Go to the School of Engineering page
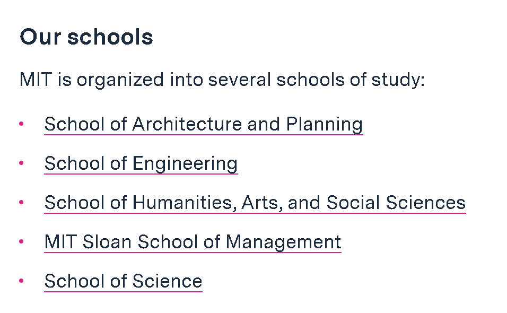Screen dimensions: 507x313 pyautogui.click(x=141, y=163)
